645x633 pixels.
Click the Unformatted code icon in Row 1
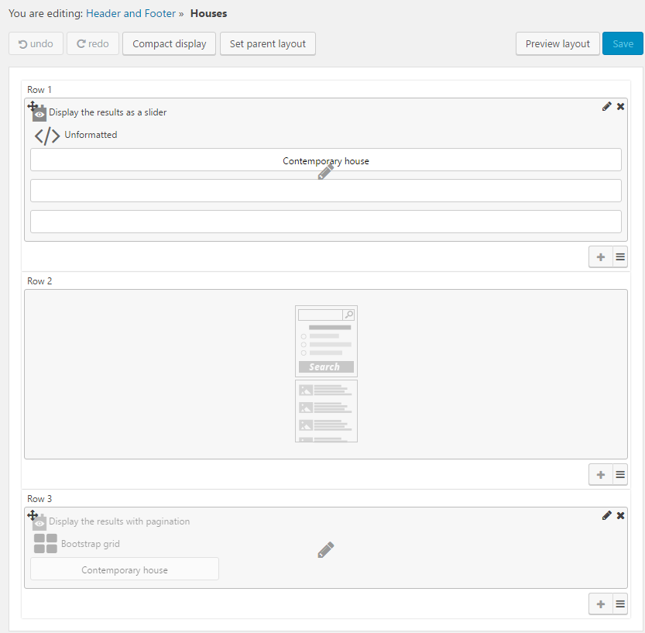pos(47,136)
